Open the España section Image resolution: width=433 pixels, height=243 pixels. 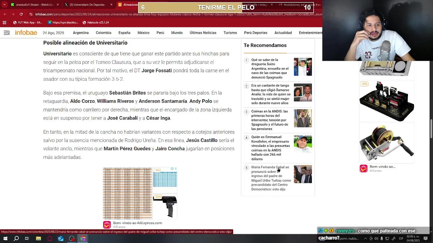pos(124,33)
